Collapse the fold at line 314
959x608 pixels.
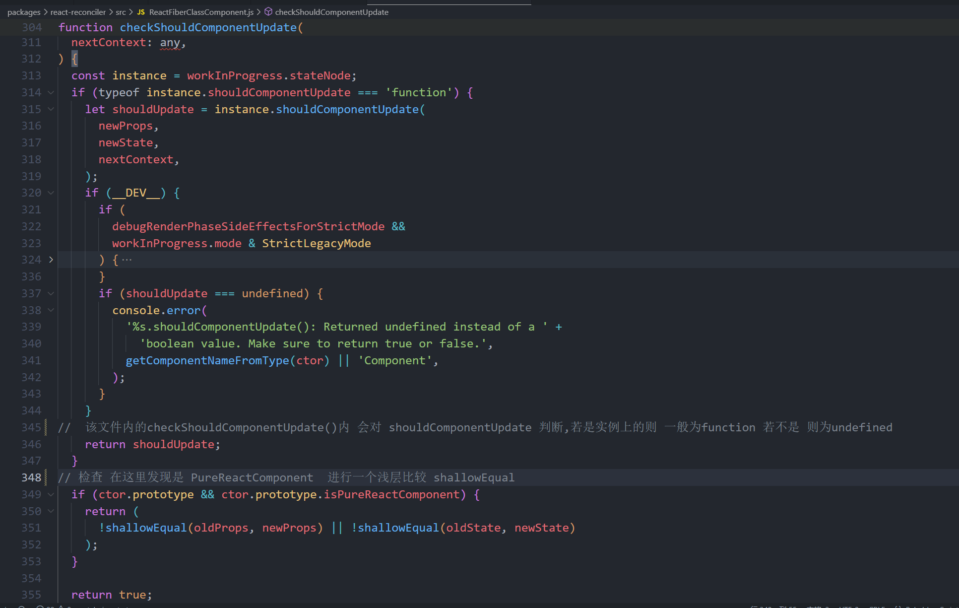tap(51, 92)
